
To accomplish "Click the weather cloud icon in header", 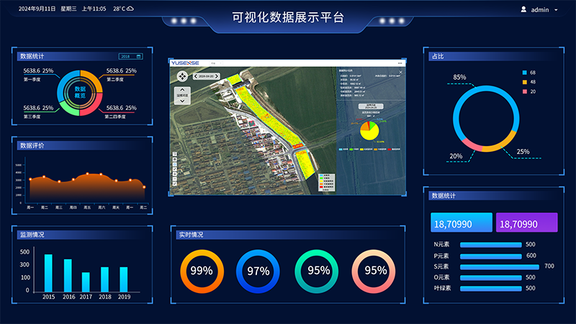I will (130, 9).
